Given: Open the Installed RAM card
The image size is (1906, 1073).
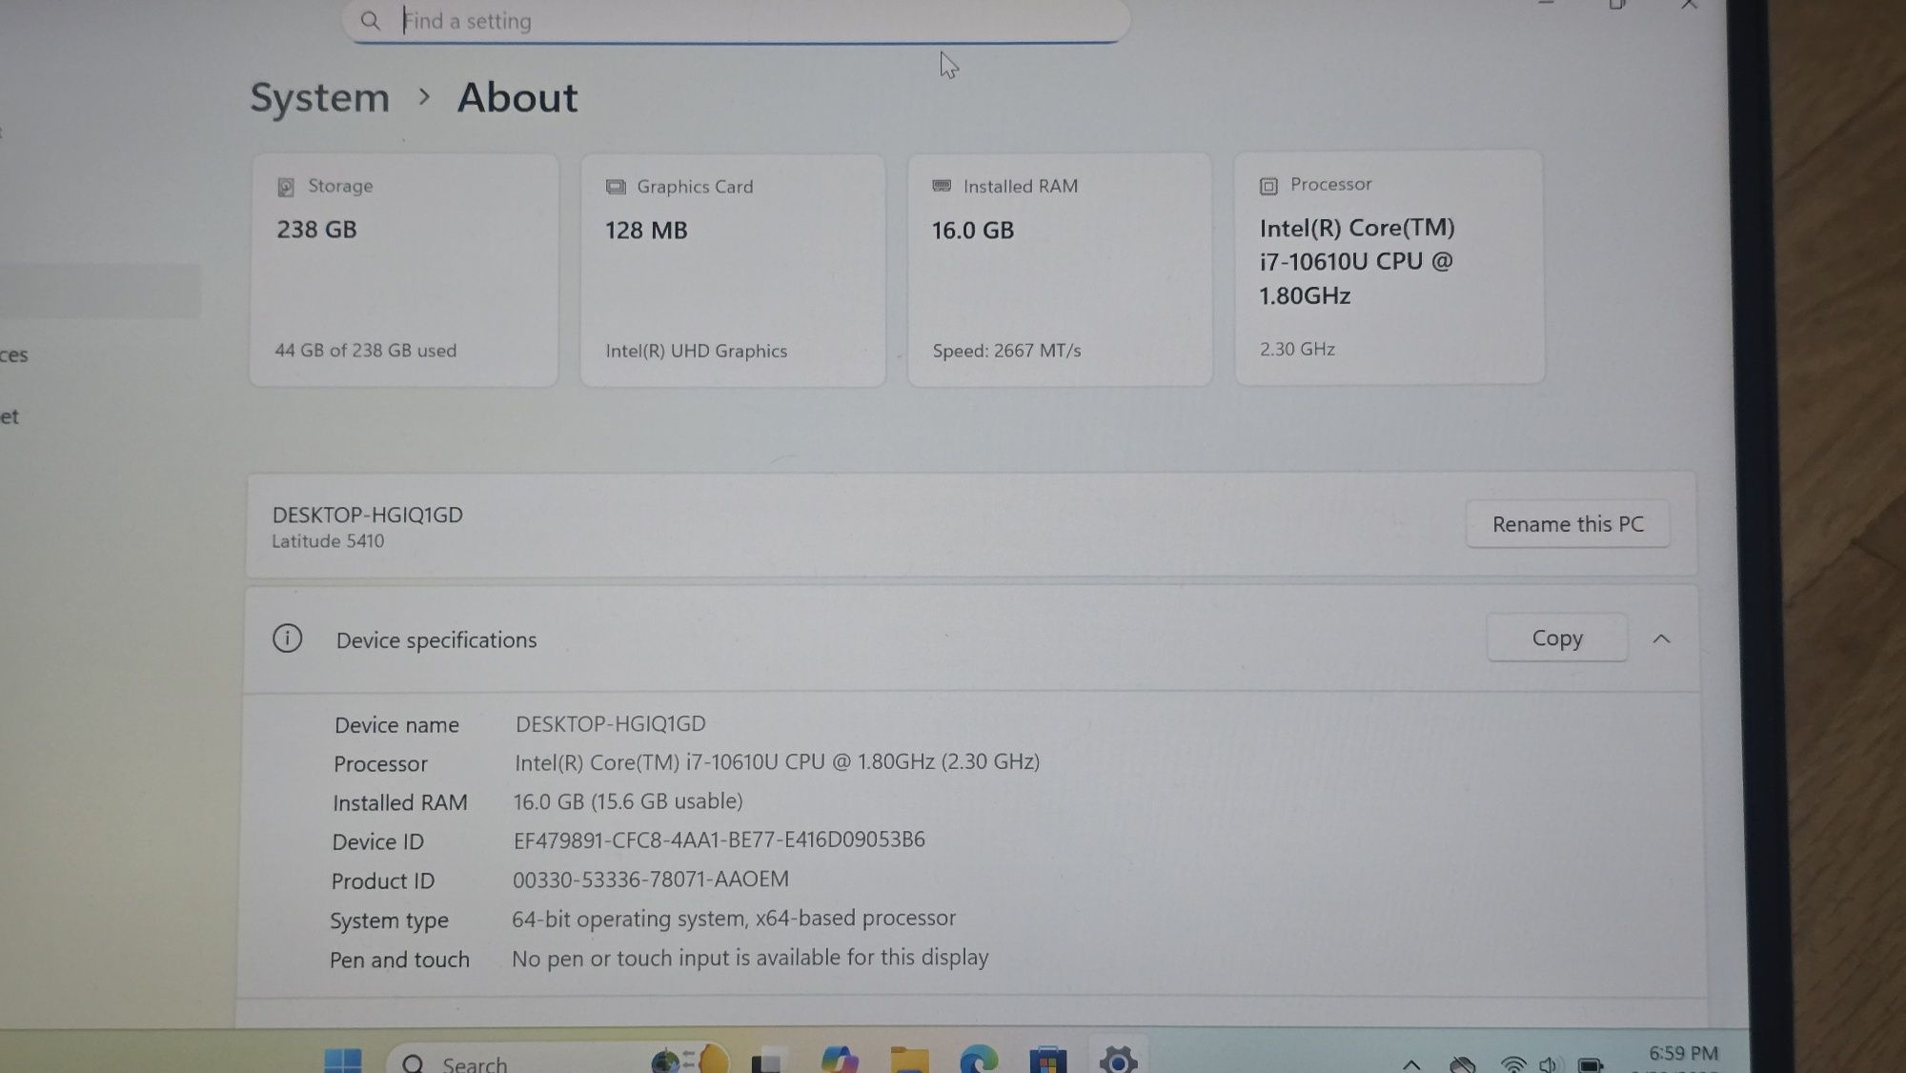Looking at the screenshot, I should coord(1060,270).
